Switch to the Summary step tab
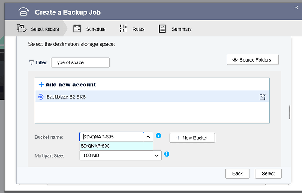The width and height of the screenshot is (302, 193). pyautogui.click(x=181, y=29)
